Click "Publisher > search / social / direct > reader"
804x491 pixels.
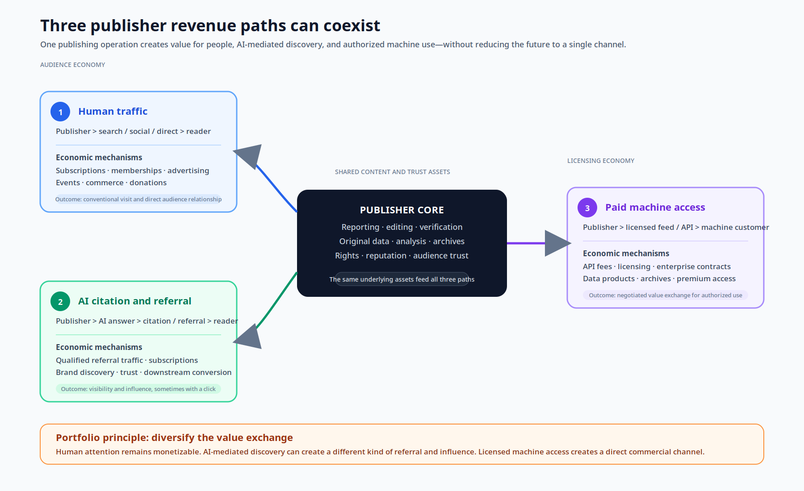click(x=133, y=131)
